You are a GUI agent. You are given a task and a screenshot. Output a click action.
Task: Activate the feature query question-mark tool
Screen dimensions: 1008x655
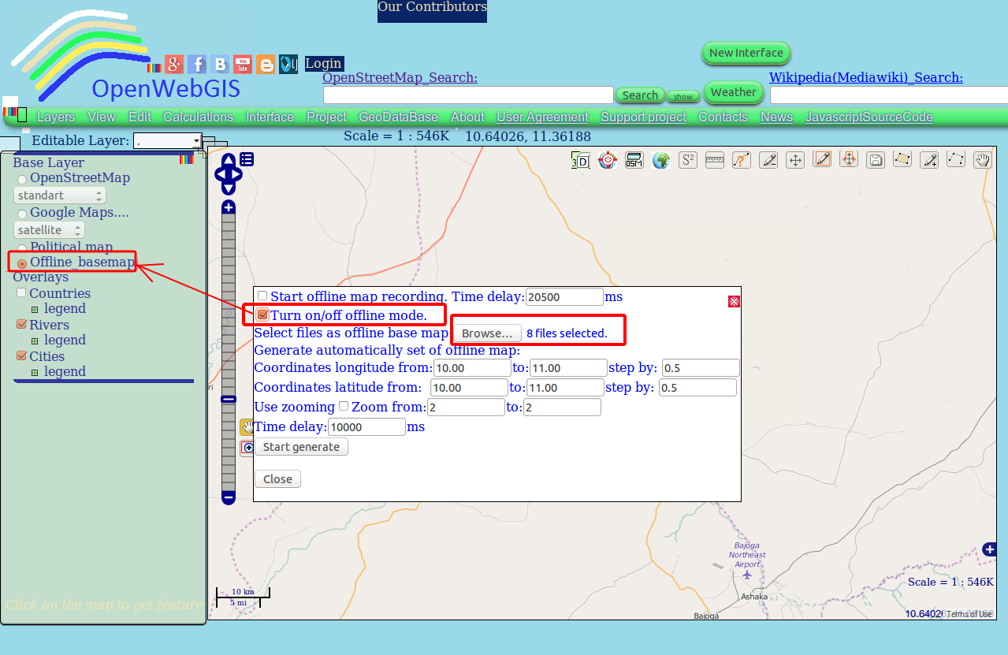(x=741, y=159)
